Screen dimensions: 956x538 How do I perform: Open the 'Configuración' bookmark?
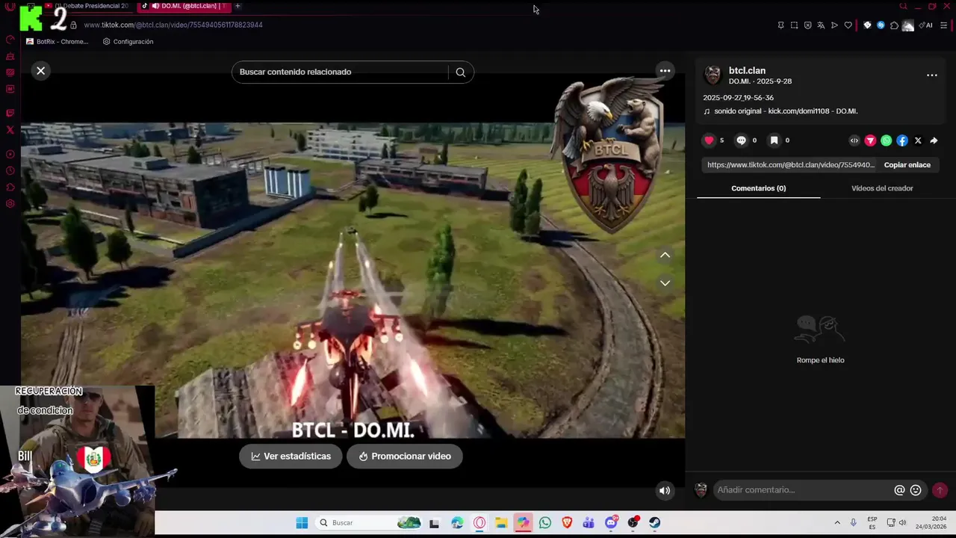click(x=128, y=42)
